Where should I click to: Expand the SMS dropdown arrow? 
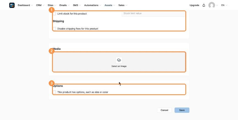pyautogui.click(x=80, y=5)
